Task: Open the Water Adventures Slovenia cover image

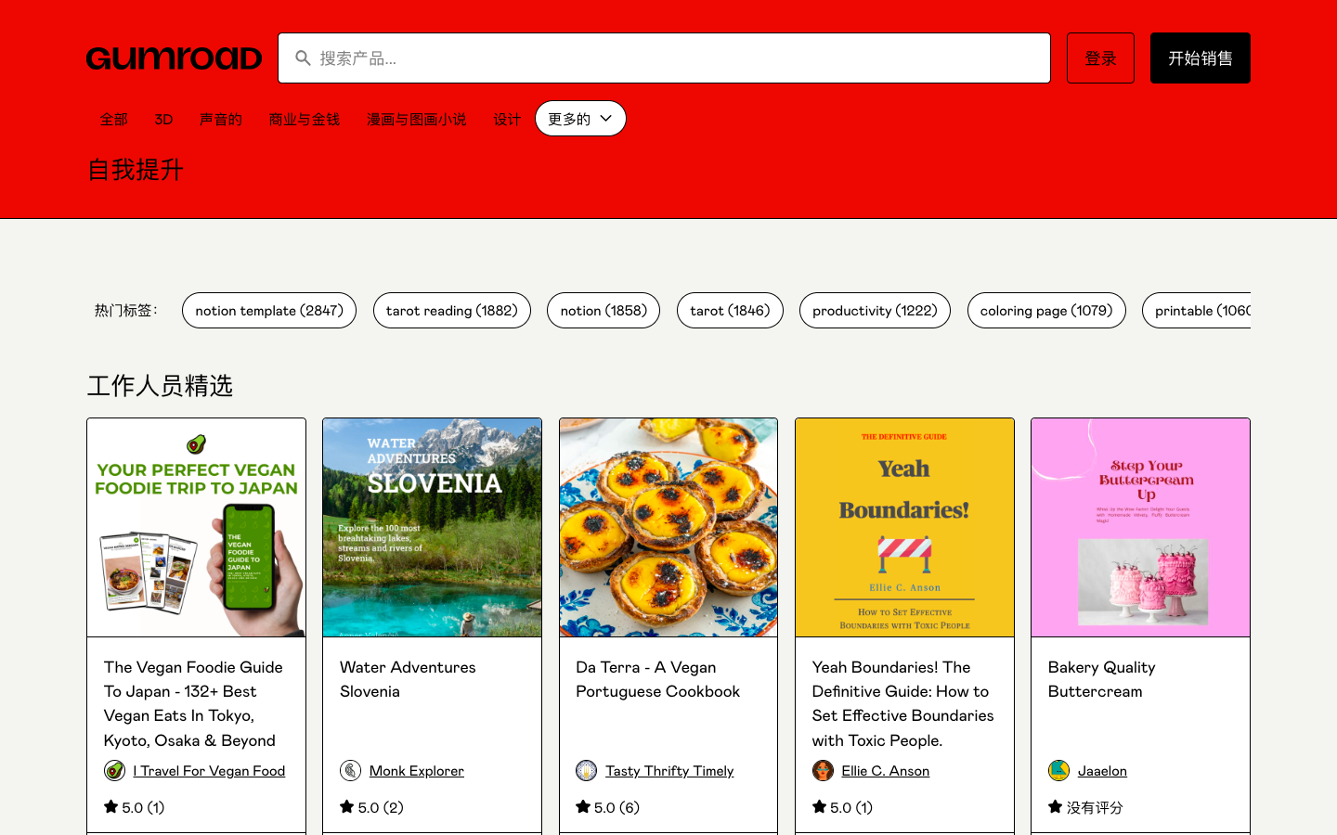Action: pos(432,527)
